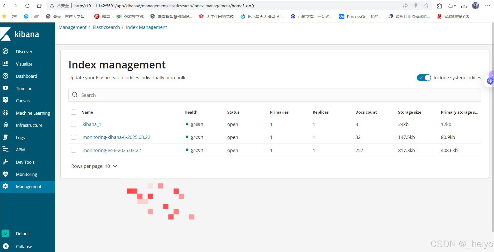Open Logs document icon
494x252 pixels.
click(x=5, y=137)
